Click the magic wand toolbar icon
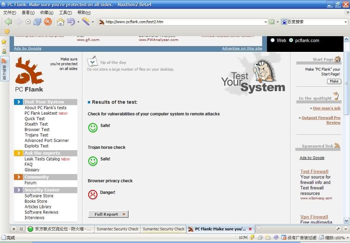The width and height of the screenshot is (350, 243). 86,22
